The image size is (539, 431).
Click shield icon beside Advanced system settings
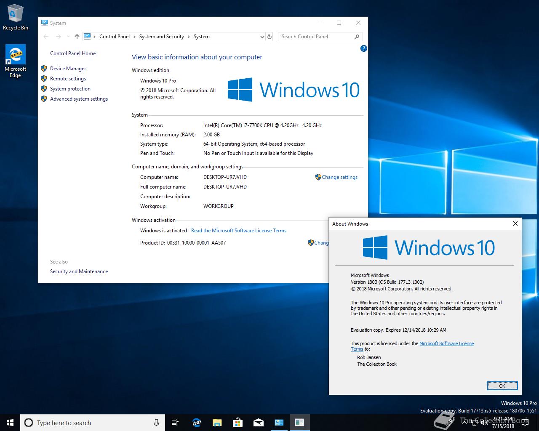(43, 98)
